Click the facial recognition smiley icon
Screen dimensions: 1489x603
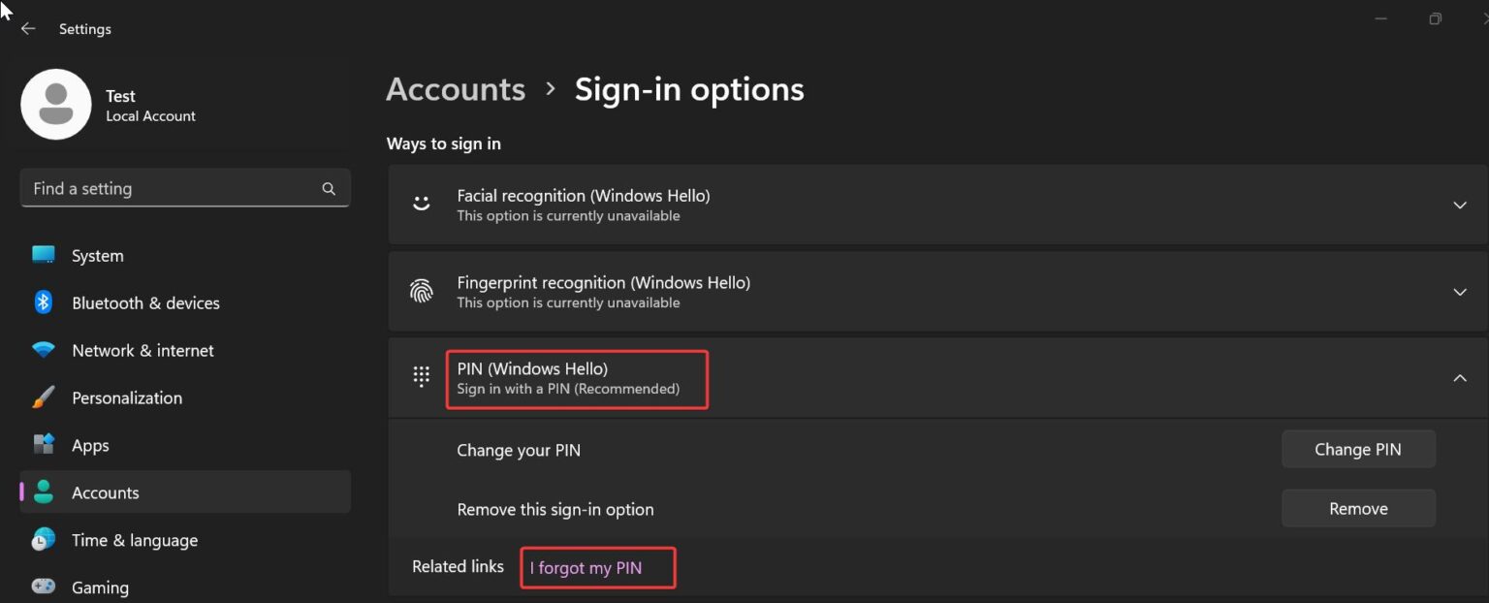pos(421,204)
